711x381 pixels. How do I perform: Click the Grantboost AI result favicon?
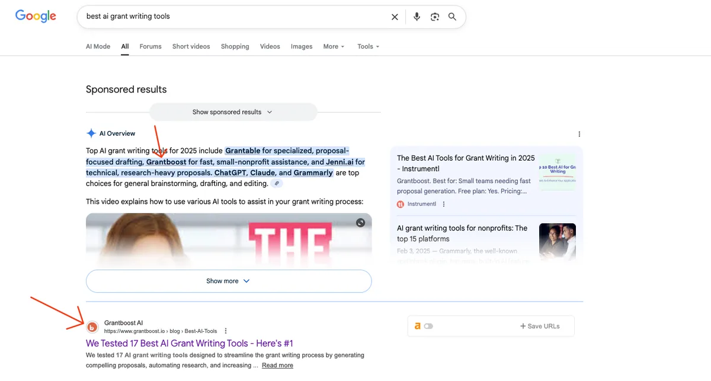point(92,327)
